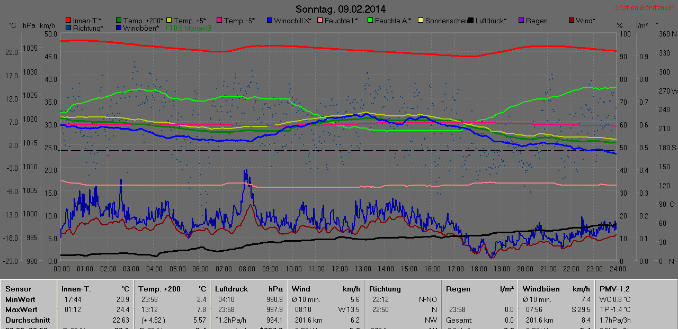The height and width of the screenshot is (329, 678).
Task: Click the Wind maximum time '08:10'
Action: tap(304, 309)
